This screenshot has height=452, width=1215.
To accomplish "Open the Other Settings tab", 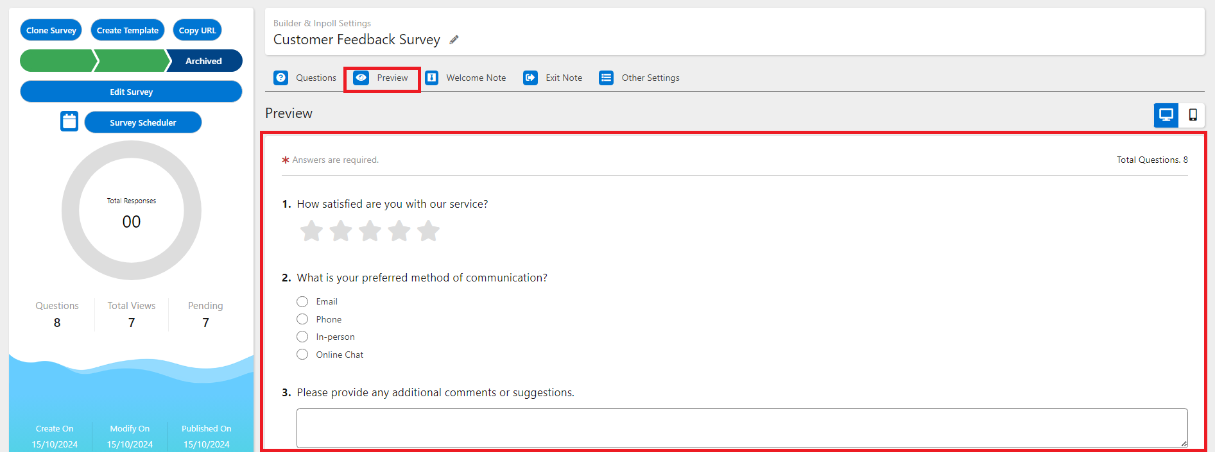I will [x=639, y=78].
